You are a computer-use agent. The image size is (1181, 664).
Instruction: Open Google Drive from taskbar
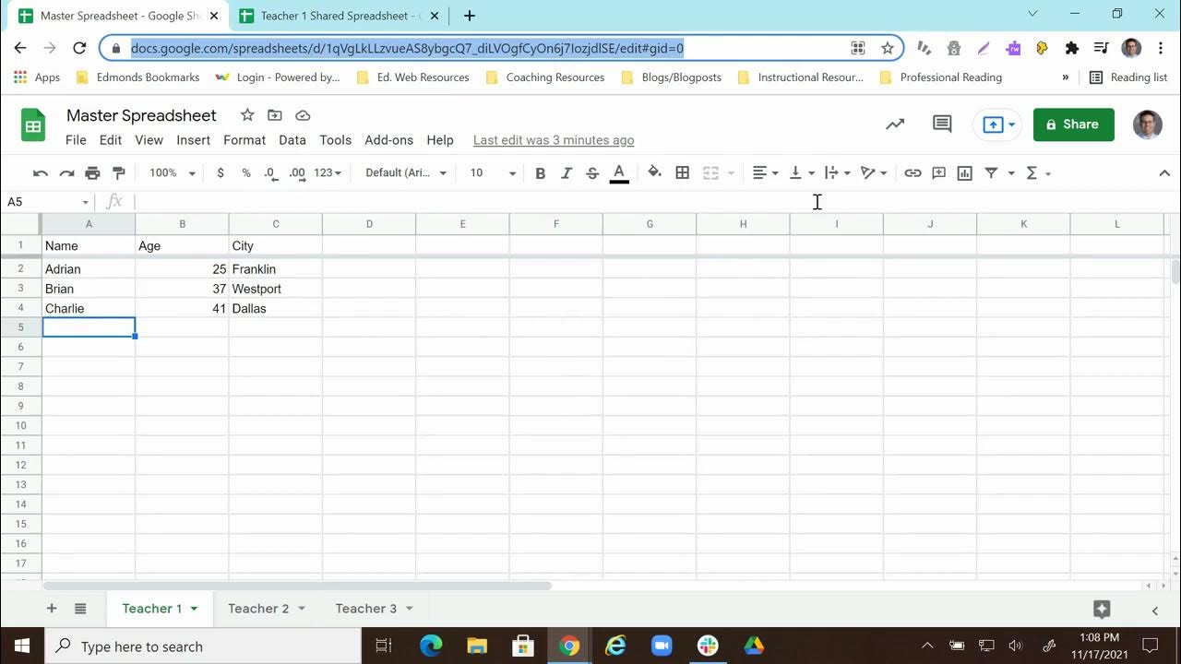(x=754, y=646)
